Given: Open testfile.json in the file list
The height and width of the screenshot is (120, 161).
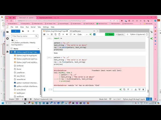Looking at the screenshot, I should pos(21,93).
